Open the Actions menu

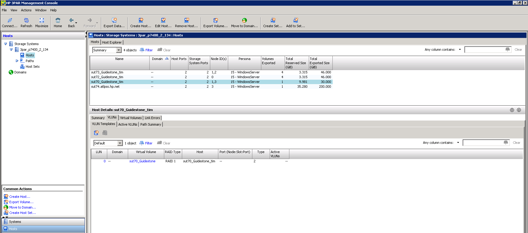(26, 10)
